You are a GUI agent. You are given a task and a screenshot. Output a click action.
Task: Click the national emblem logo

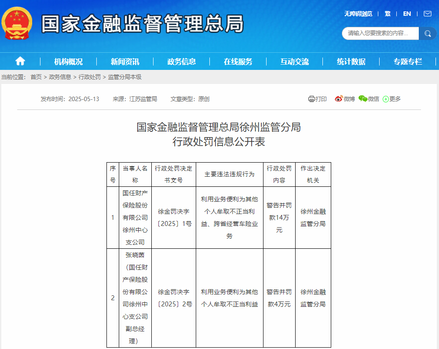(x=17, y=23)
